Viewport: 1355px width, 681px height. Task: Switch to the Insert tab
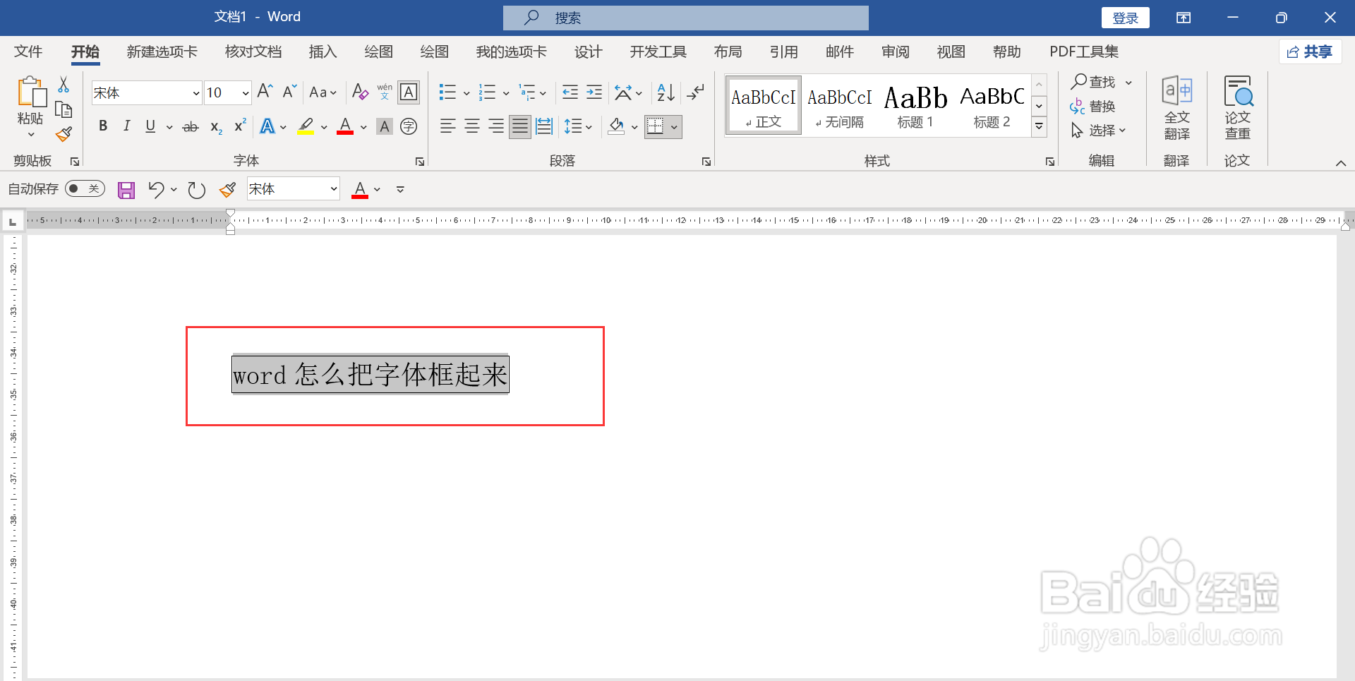[323, 52]
